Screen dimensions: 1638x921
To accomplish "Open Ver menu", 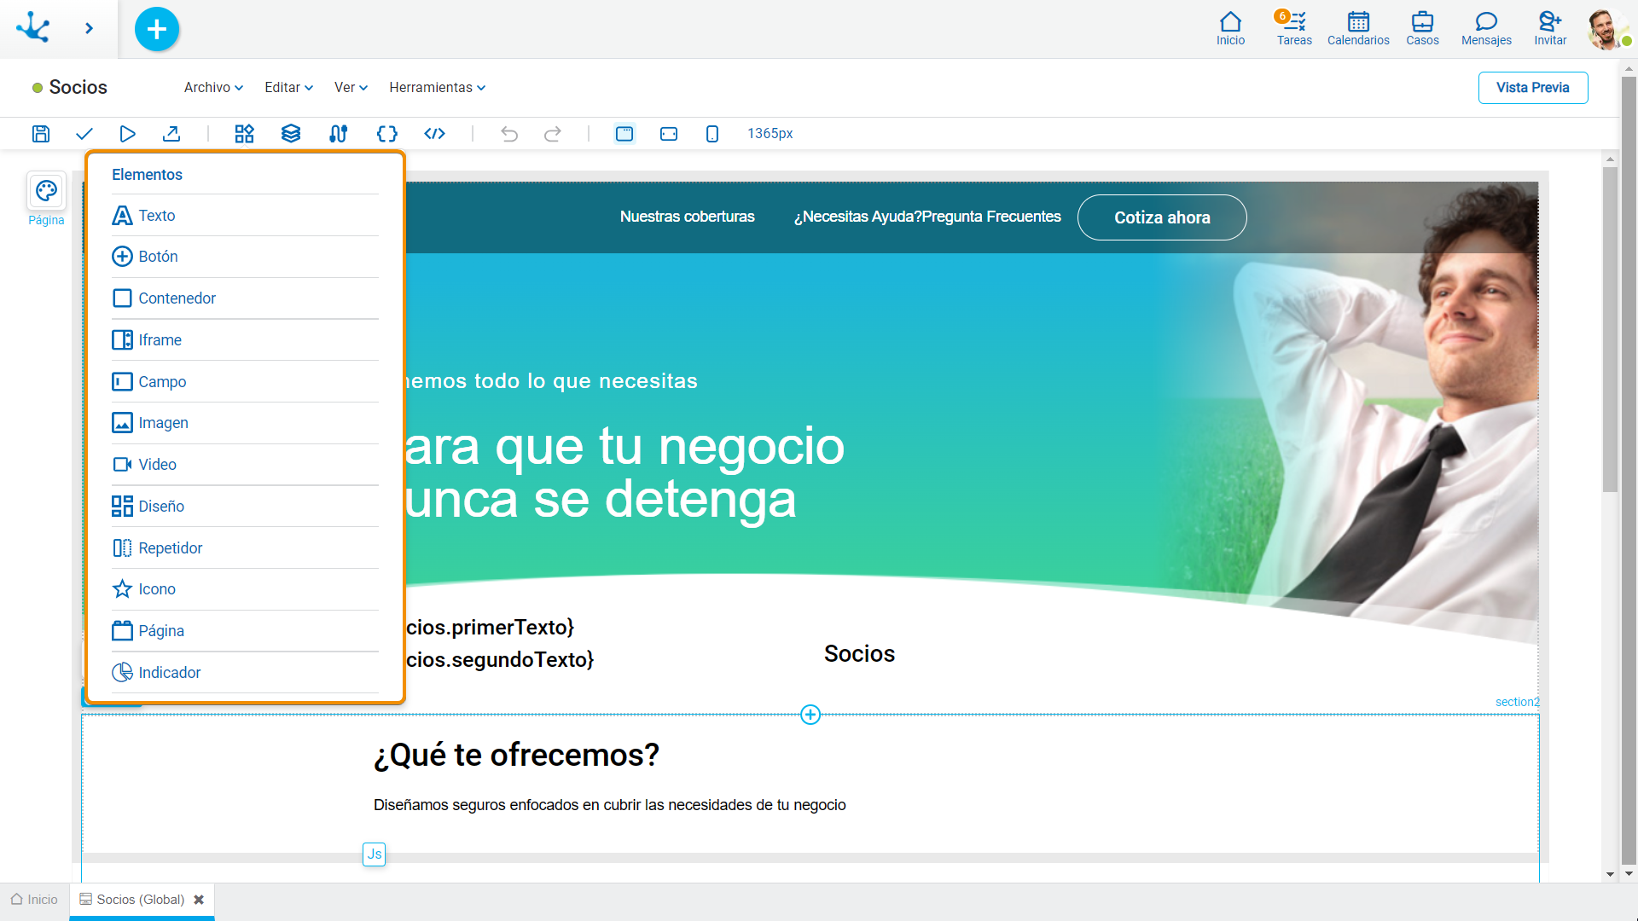I will (x=351, y=87).
